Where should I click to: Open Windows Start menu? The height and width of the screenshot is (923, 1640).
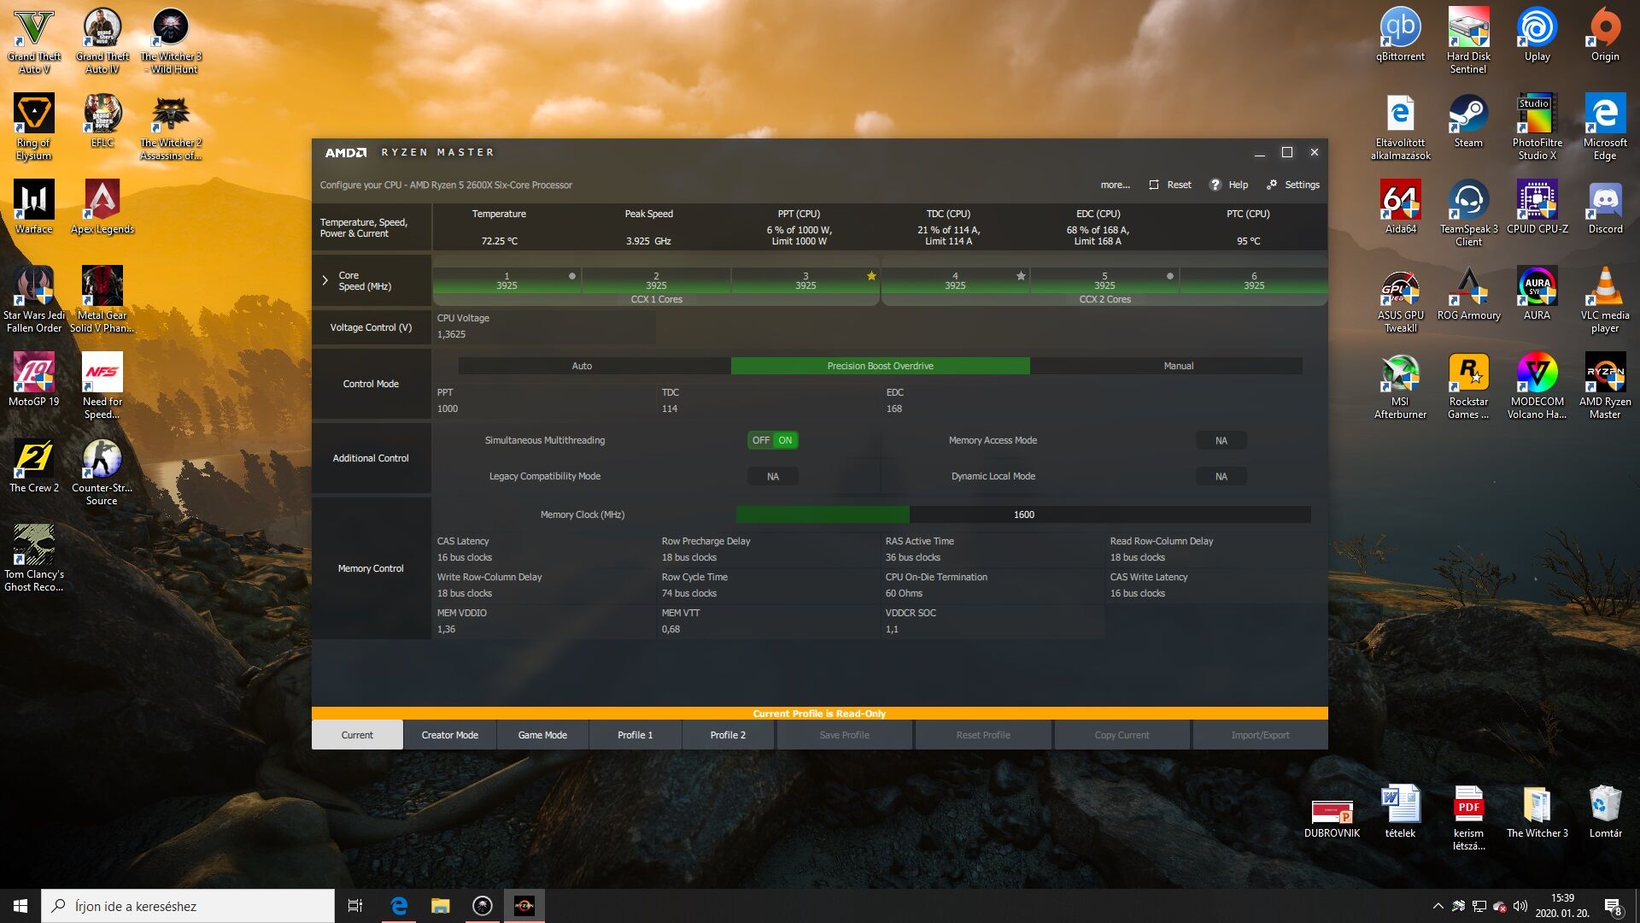[20, 906]
